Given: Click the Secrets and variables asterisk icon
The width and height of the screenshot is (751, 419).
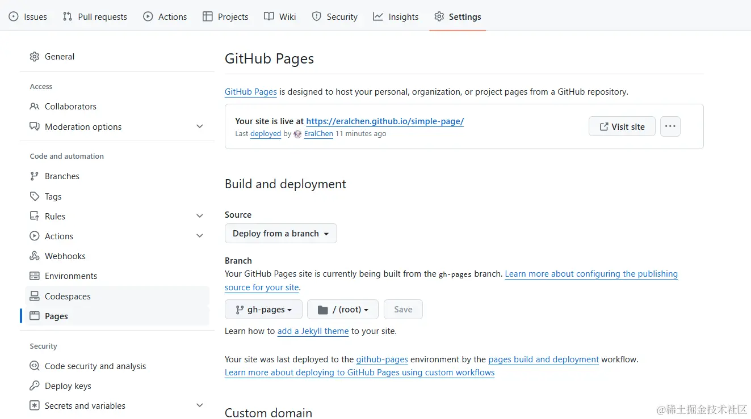Looking at the screenshot, I should pos(35,406).
